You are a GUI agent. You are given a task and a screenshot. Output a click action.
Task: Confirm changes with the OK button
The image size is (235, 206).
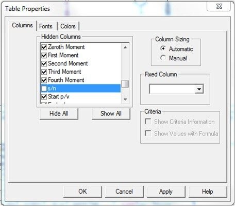(82, 192)
